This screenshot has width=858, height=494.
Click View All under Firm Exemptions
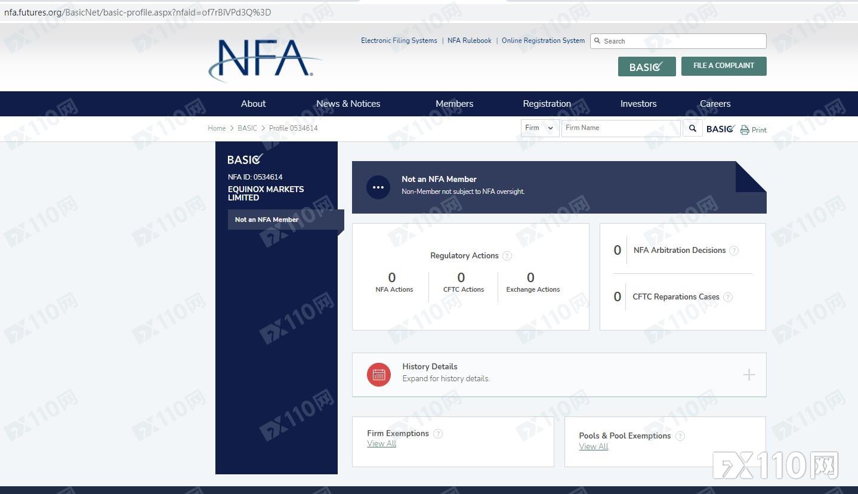pos(382,444)
